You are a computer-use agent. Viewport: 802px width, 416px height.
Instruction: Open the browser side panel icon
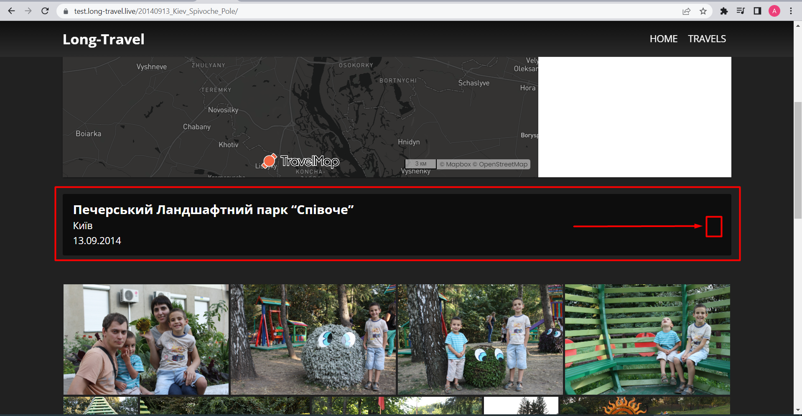pyautogui.click(x=757, y=11)
